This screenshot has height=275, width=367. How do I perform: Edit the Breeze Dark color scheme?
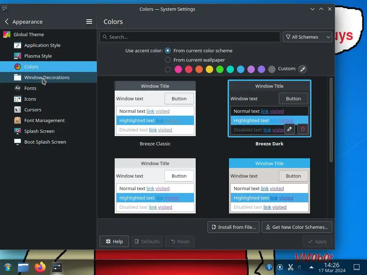click(x=290, y=129)
